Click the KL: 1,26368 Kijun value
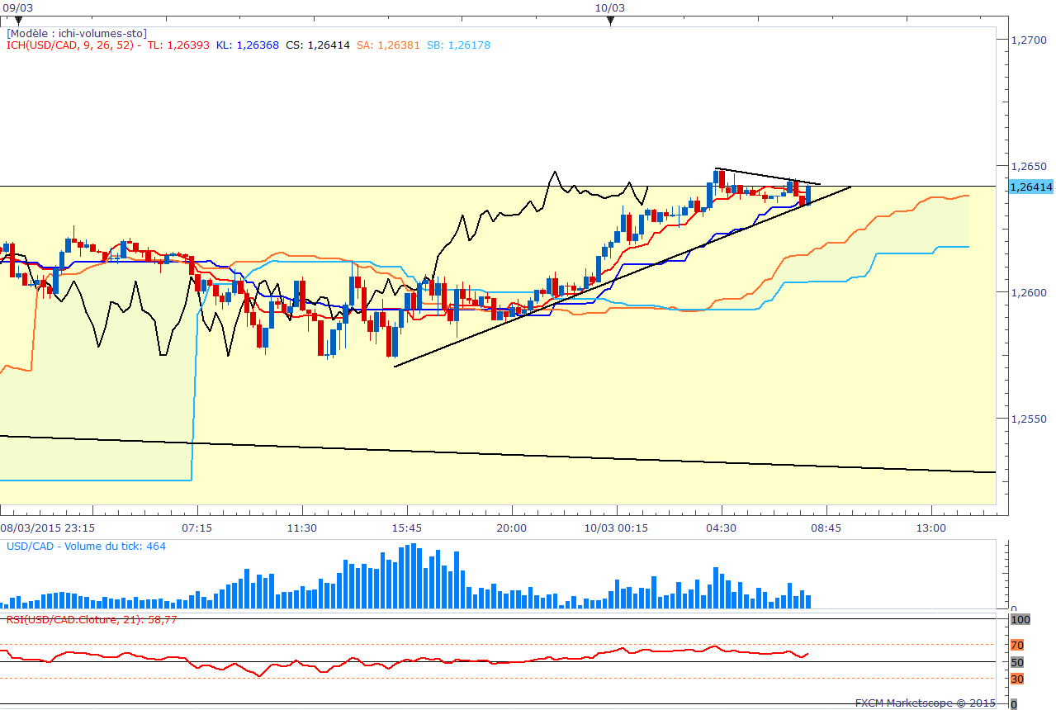 (248, 45)
